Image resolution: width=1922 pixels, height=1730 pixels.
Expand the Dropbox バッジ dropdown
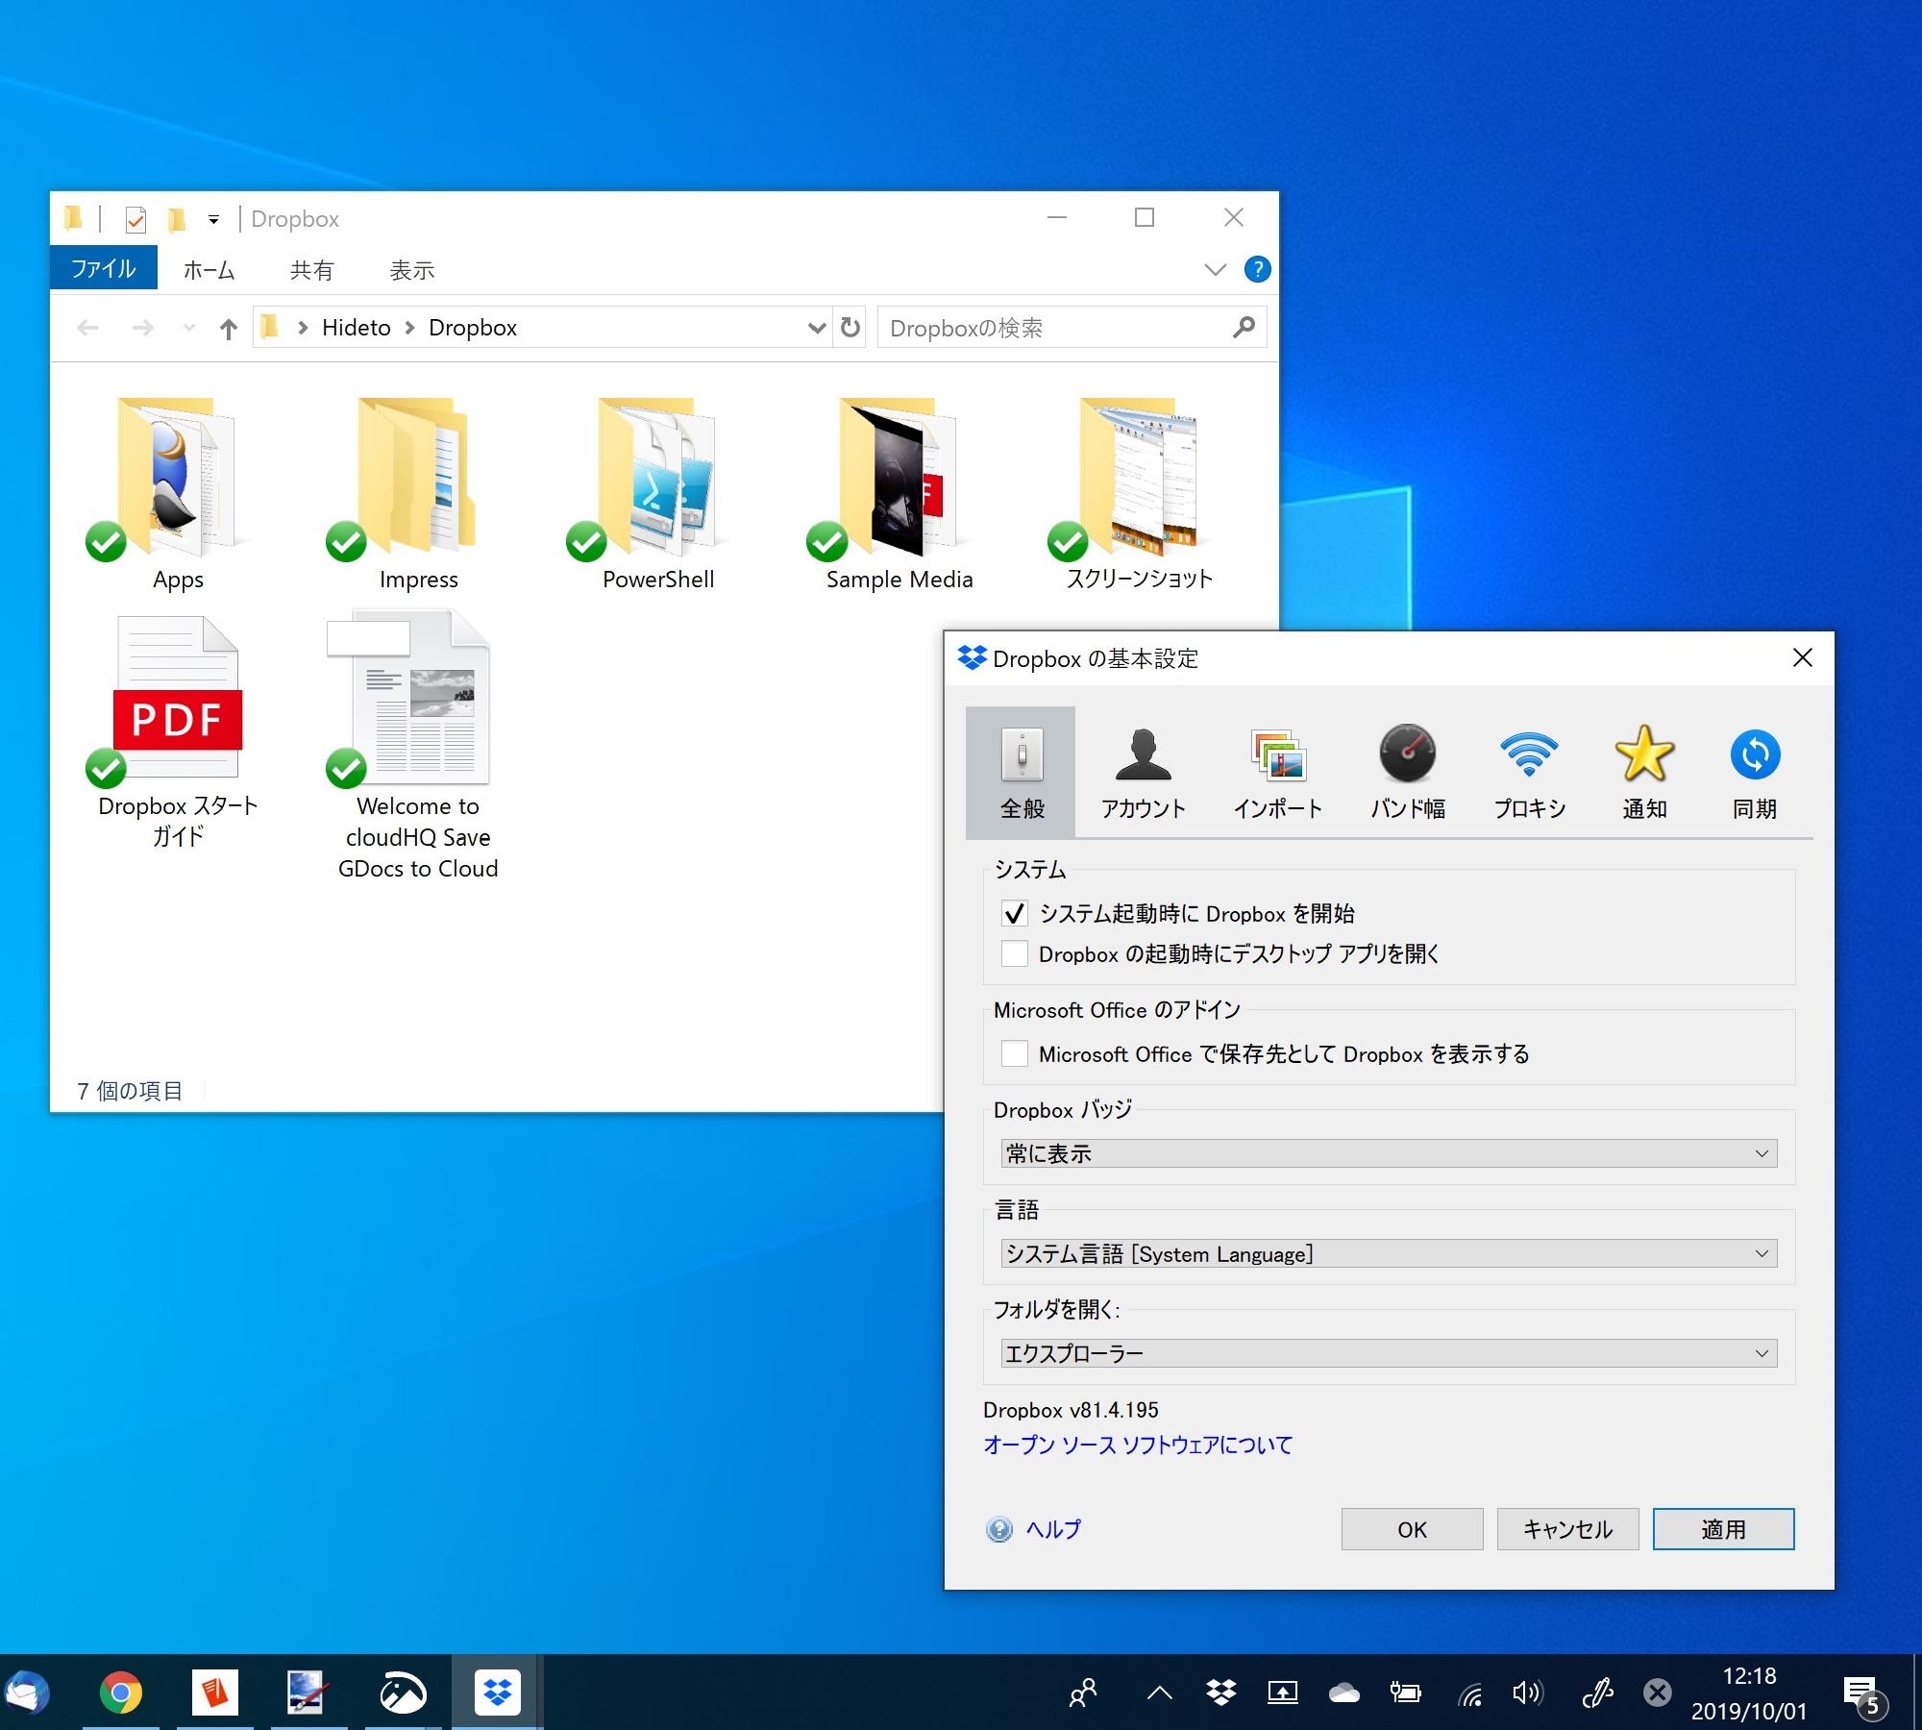tap(1389, 1153)
